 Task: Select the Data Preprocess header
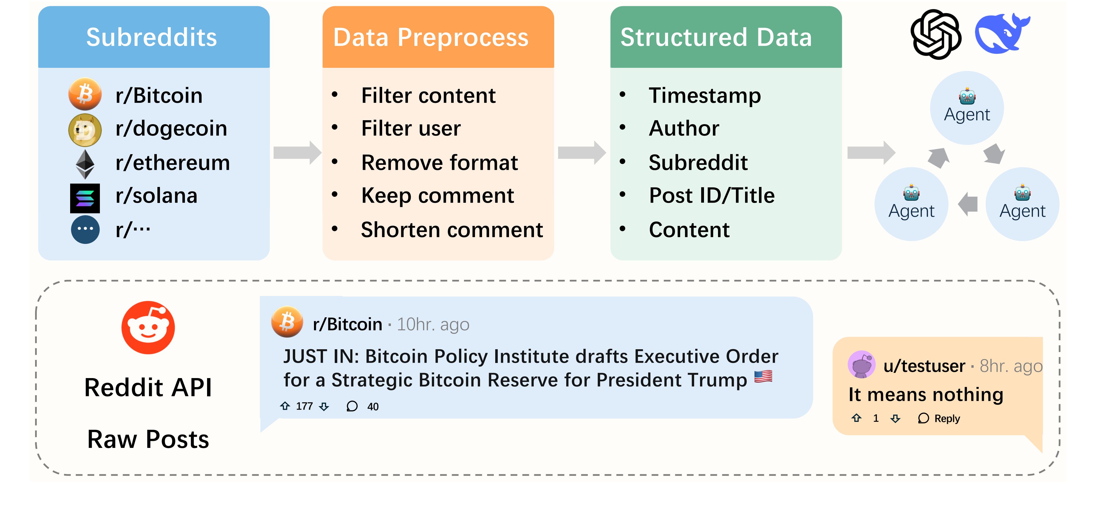click(x=438, y=37)
